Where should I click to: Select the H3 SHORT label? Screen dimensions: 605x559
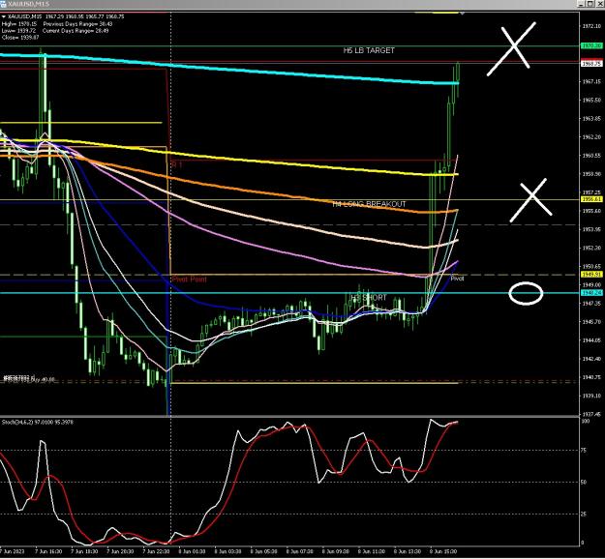point(369,298)
